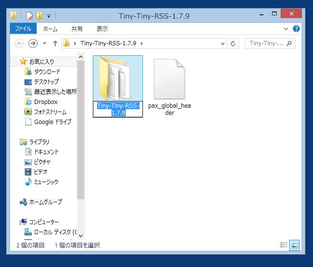Close the Tiny-Tiny-RSS-1.7.9 window

291,14
